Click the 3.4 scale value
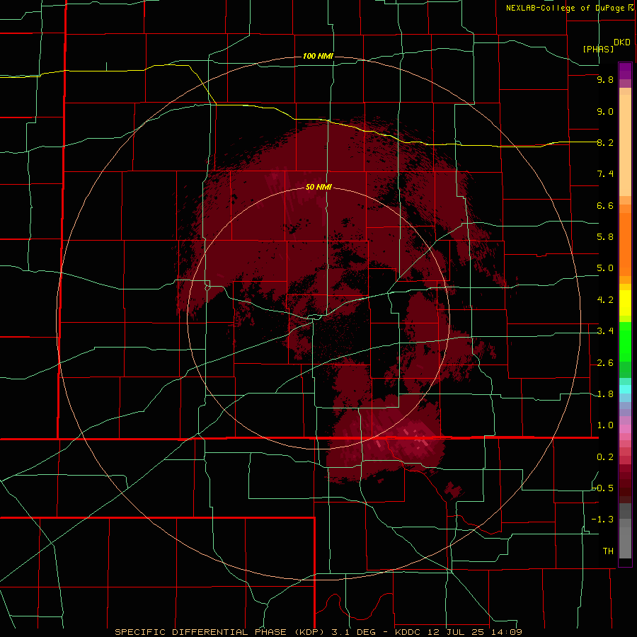 [605, 331]
